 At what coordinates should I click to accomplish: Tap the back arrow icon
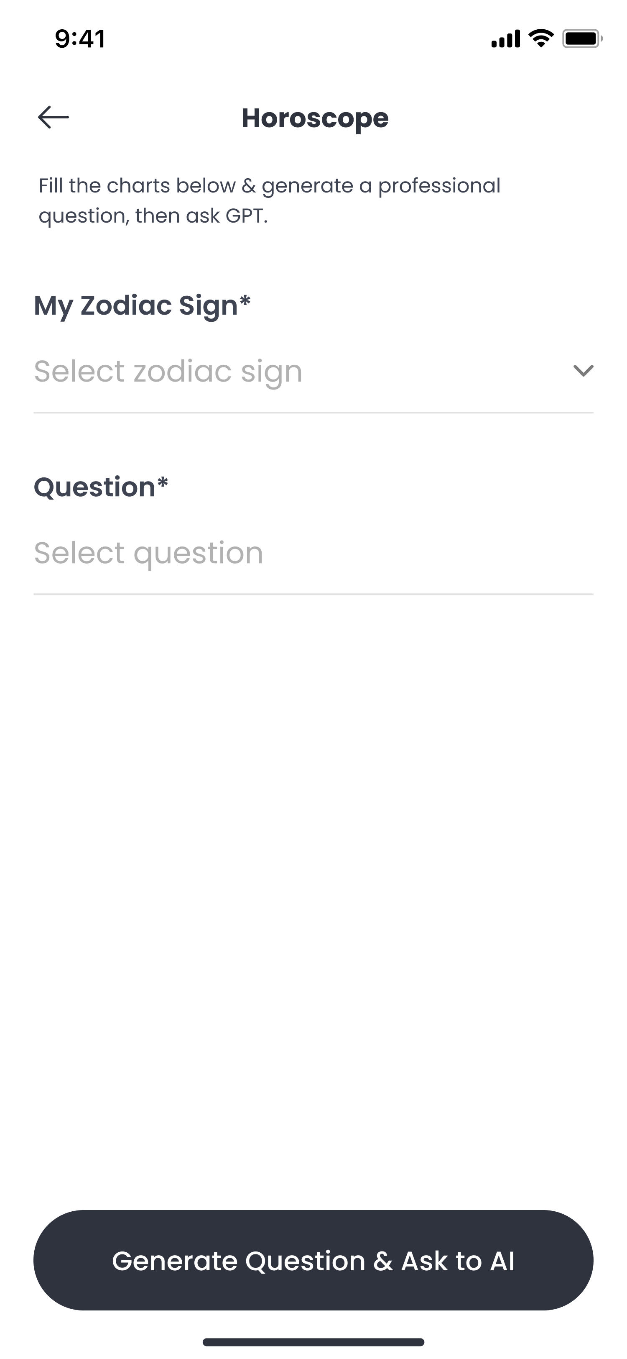coord(53,117)
